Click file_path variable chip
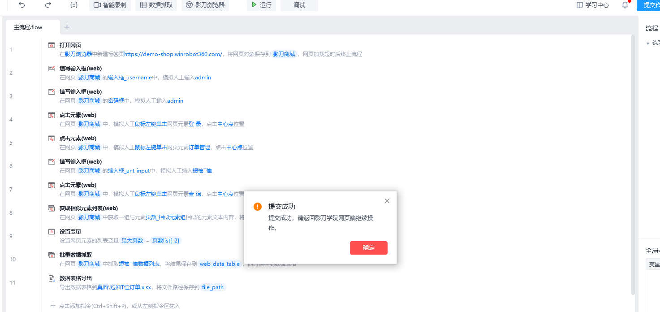This screenshot has width=660, height=312. (213, 287)
